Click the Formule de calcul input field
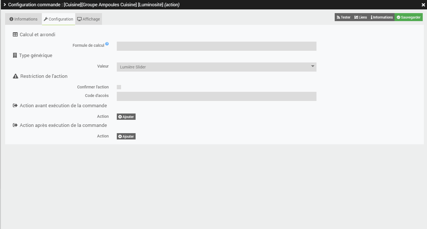Viewport: 427px width, 229px height. (216, 46)
